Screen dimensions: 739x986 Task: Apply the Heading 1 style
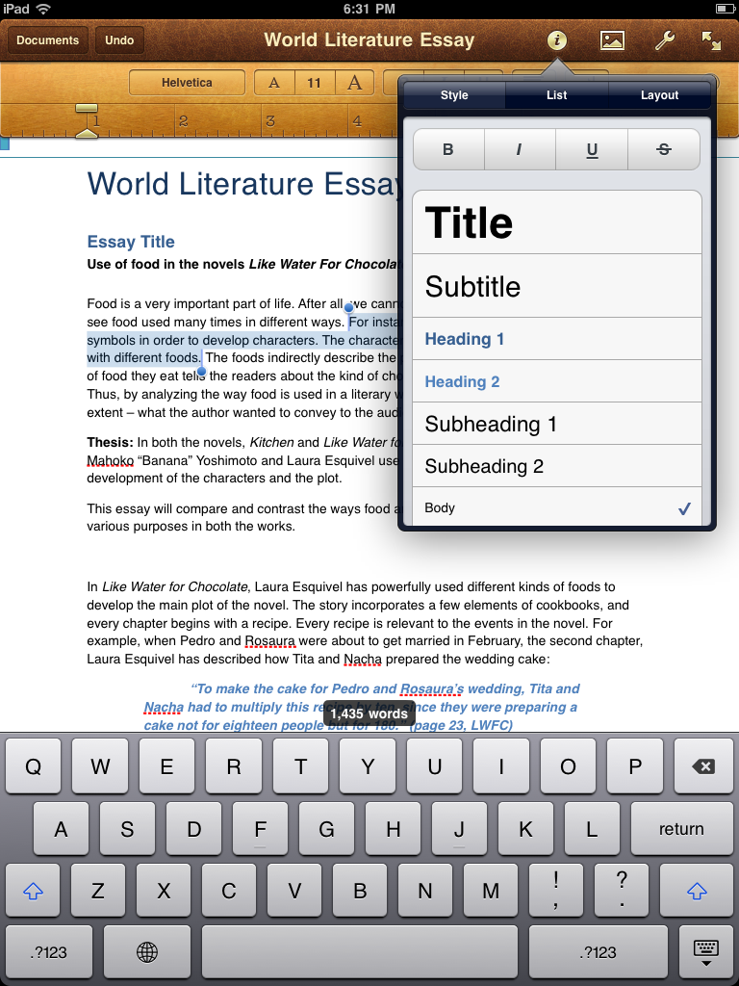pos(557,339)
